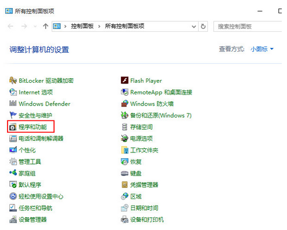Go forward with the forward arrow
The width and height of the screenshot is (287, 230).
point(24,26)
